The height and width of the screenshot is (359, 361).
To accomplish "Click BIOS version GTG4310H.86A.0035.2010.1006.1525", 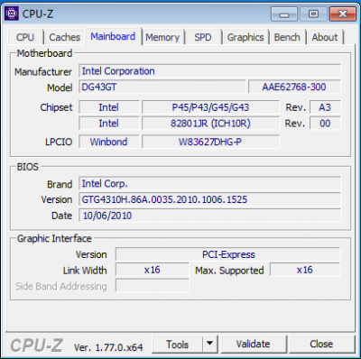I will (210, 199).
